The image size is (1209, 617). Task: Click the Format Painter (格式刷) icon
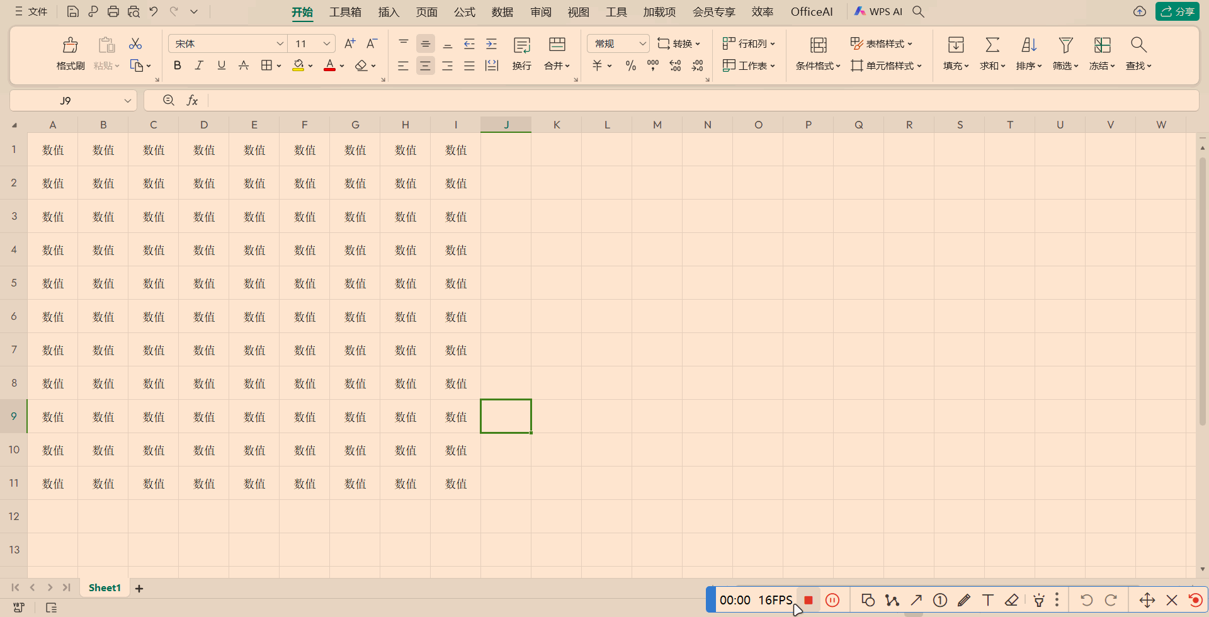[70, 45]
